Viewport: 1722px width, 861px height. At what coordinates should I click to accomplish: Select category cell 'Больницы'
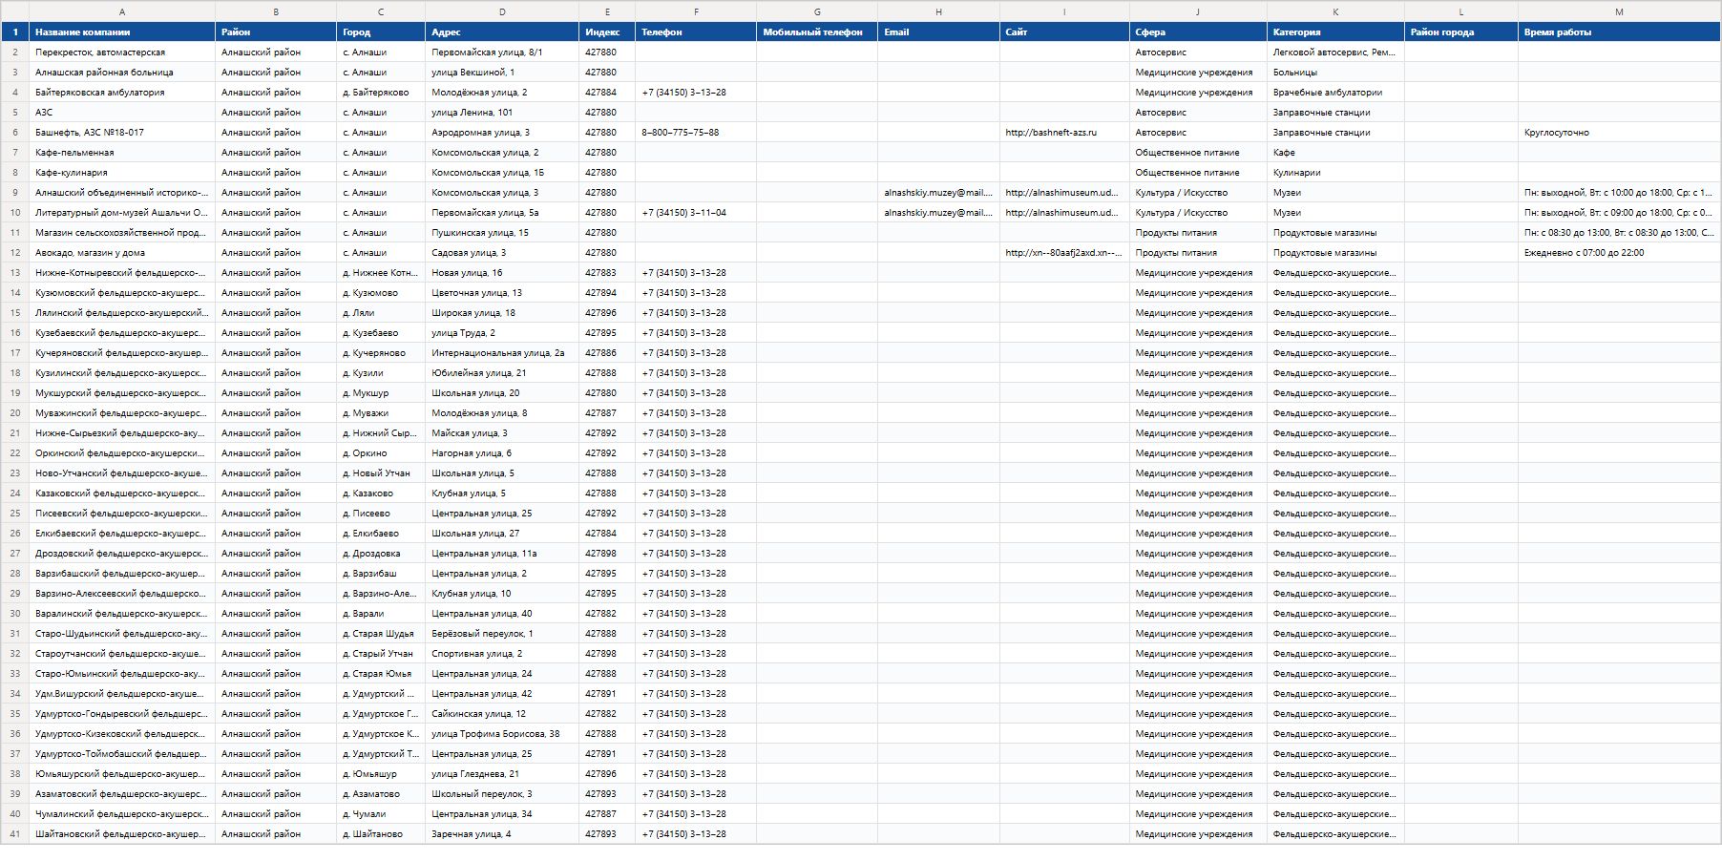point(1335,73)
